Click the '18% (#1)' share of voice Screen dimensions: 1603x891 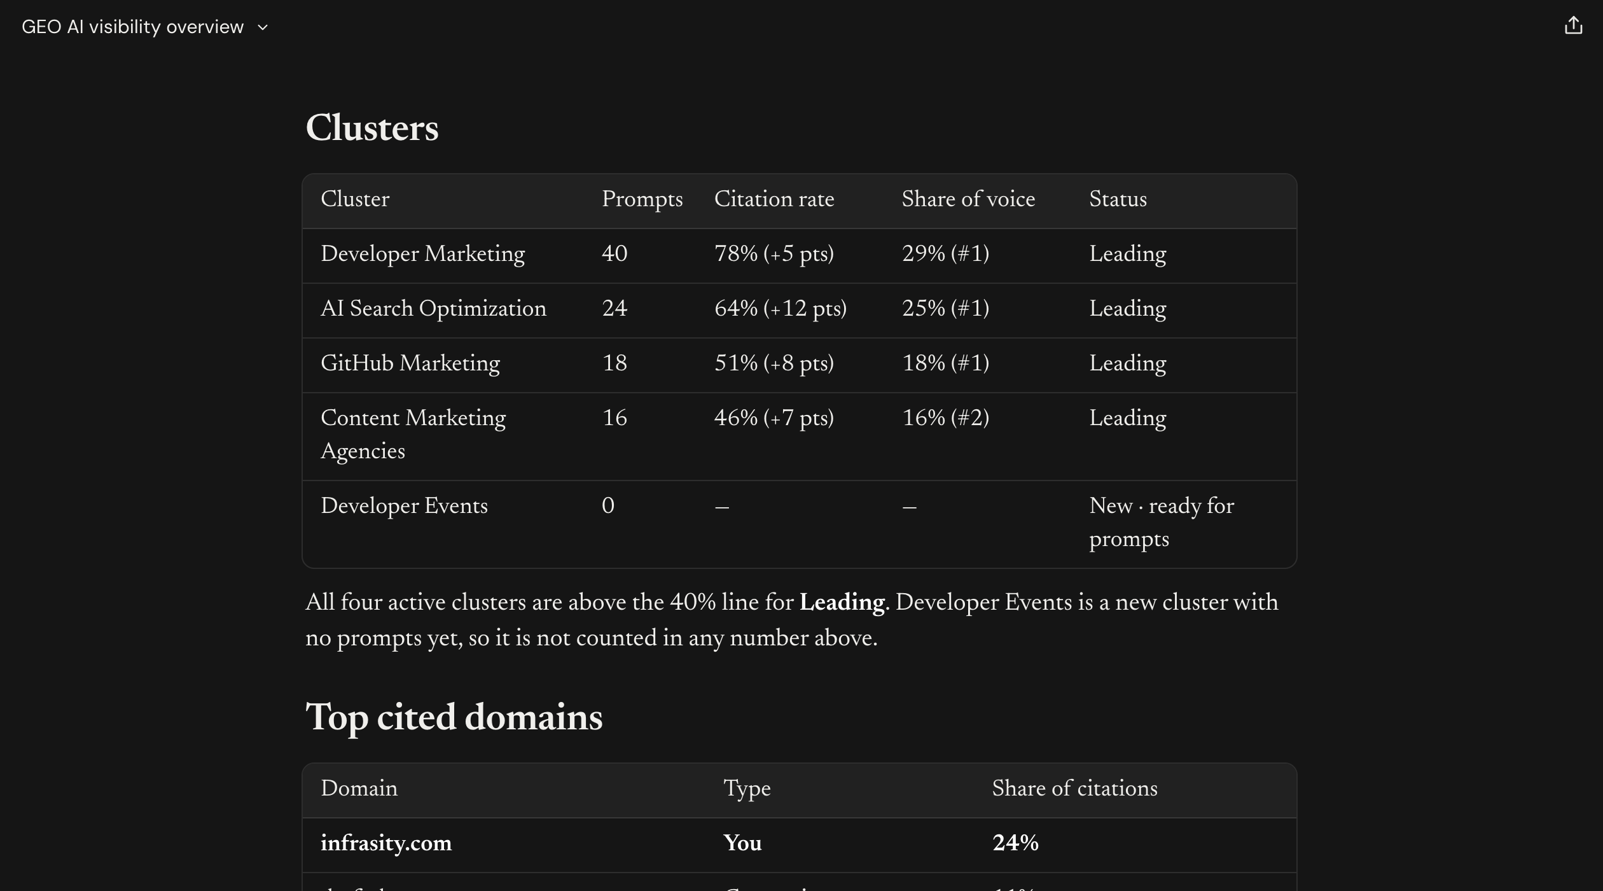(x=946, y=363)
